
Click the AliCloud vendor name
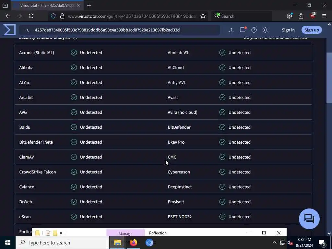[x=175, y=67]
